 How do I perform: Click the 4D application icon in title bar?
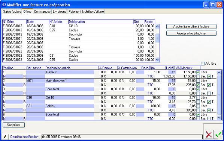(4, 5)
